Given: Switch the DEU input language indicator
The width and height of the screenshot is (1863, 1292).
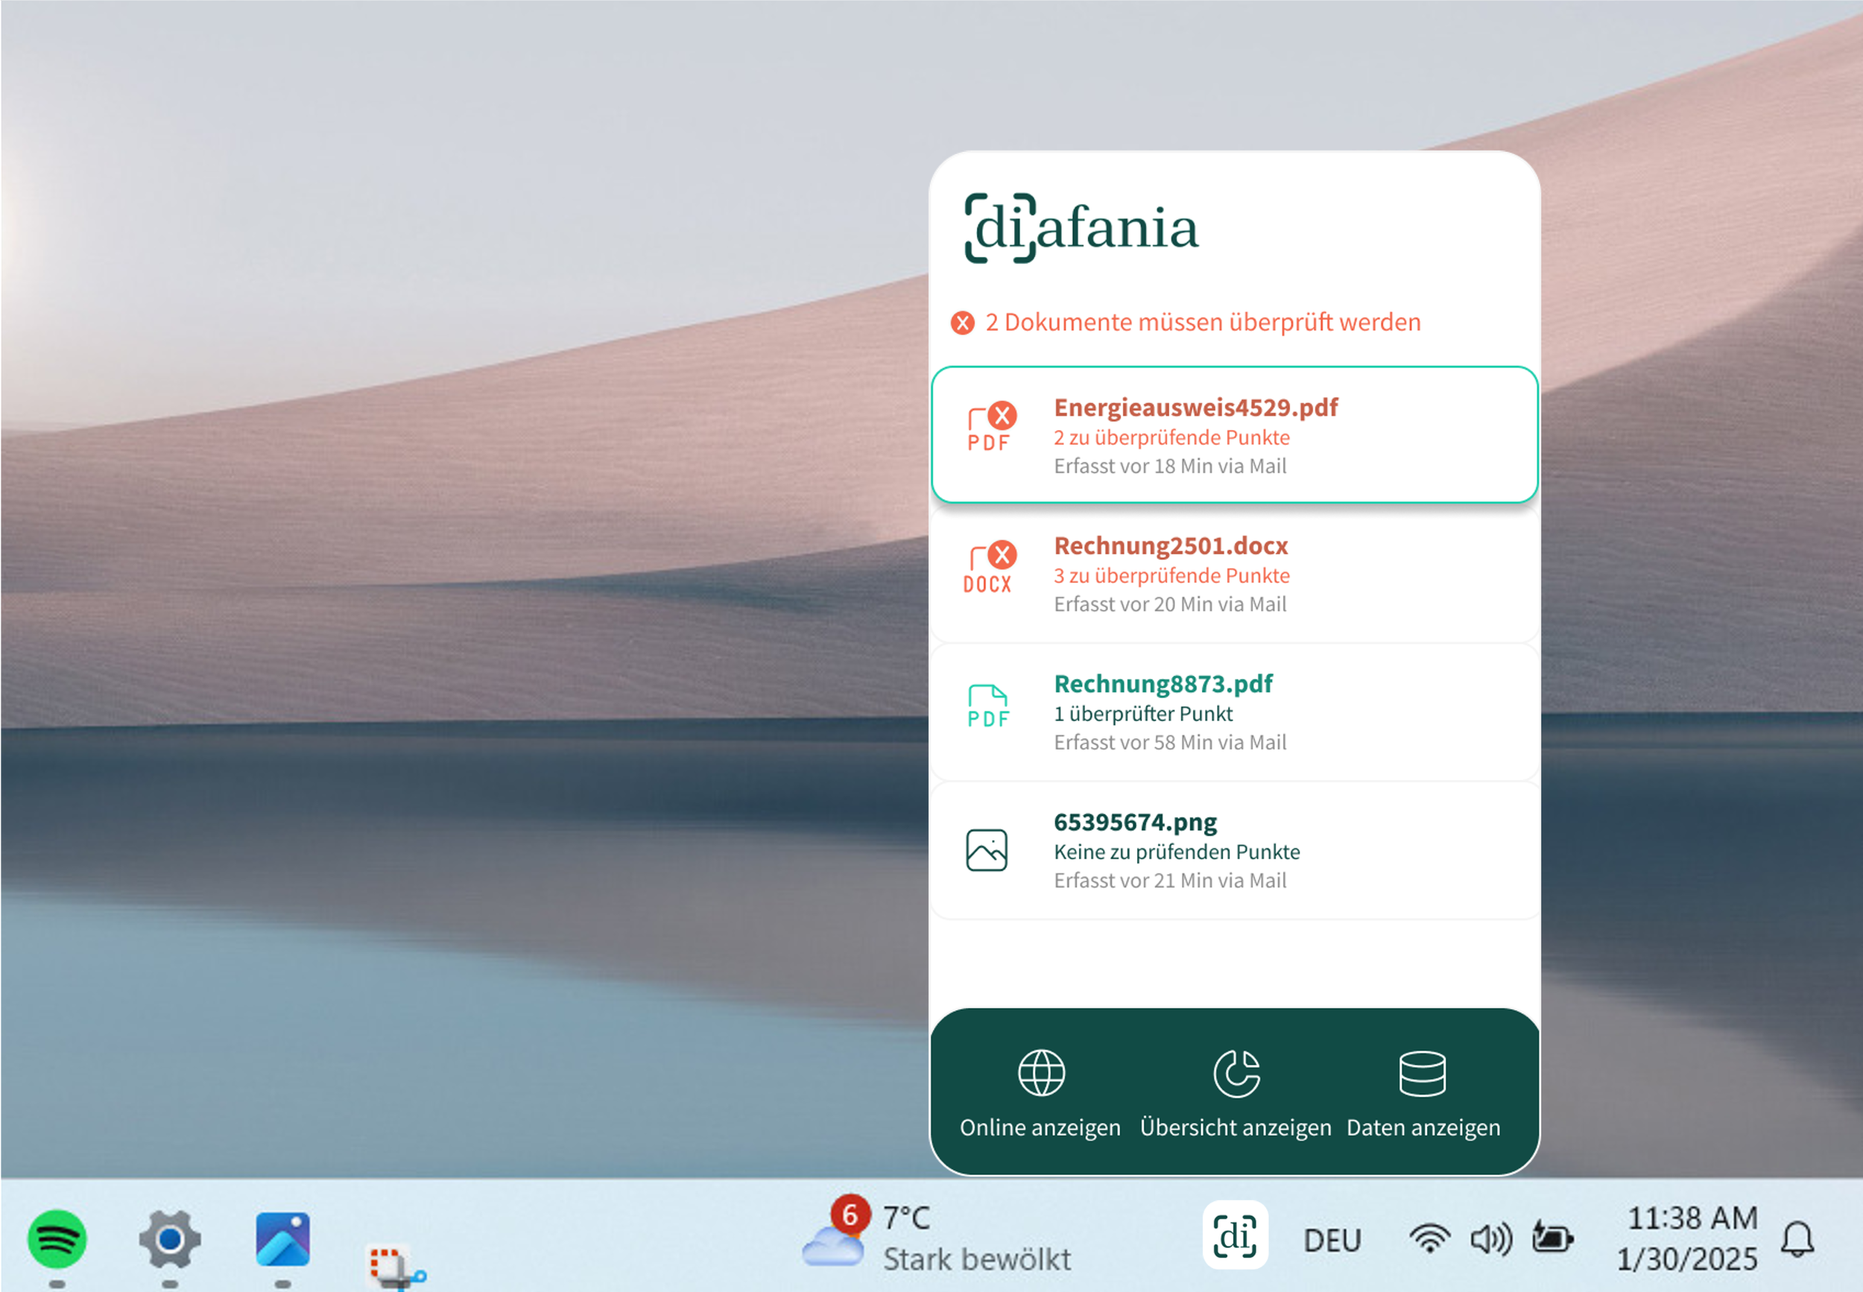Looking at the screenshot, I should 1331,1239.
